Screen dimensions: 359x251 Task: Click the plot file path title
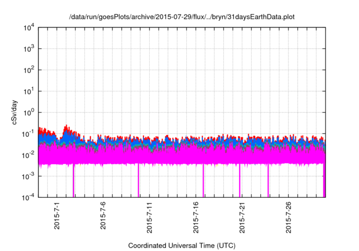click(182, 17)
